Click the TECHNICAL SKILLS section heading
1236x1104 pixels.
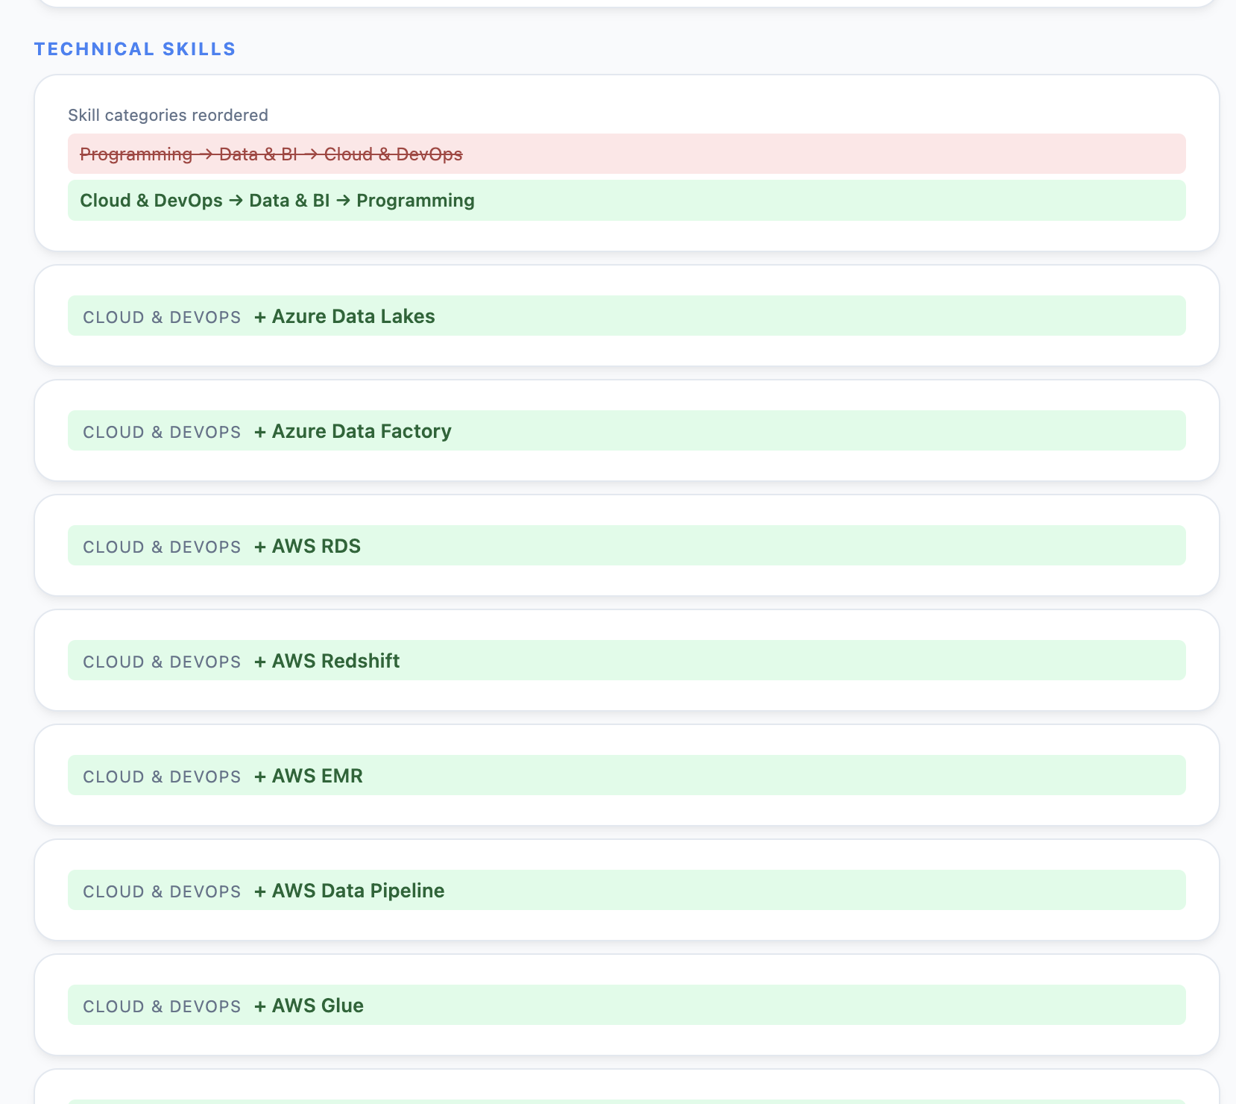coord(135,49)
